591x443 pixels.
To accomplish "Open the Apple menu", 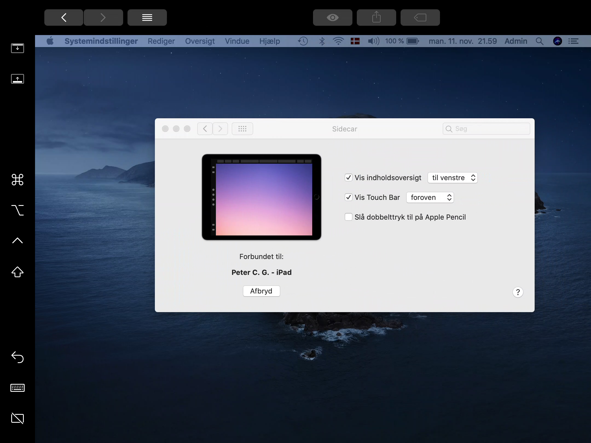I will pos(50,41).
